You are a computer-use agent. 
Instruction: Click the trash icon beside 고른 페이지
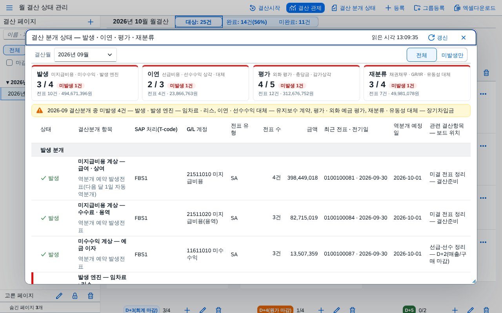point(91,296)
